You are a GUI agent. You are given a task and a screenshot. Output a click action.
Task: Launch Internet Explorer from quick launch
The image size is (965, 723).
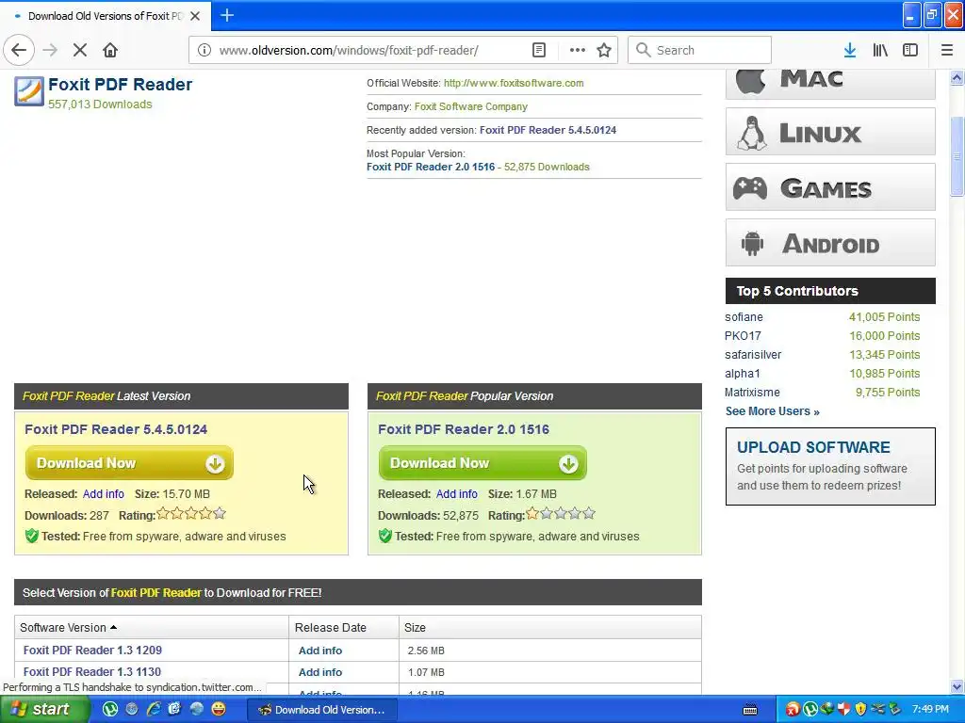154,710
